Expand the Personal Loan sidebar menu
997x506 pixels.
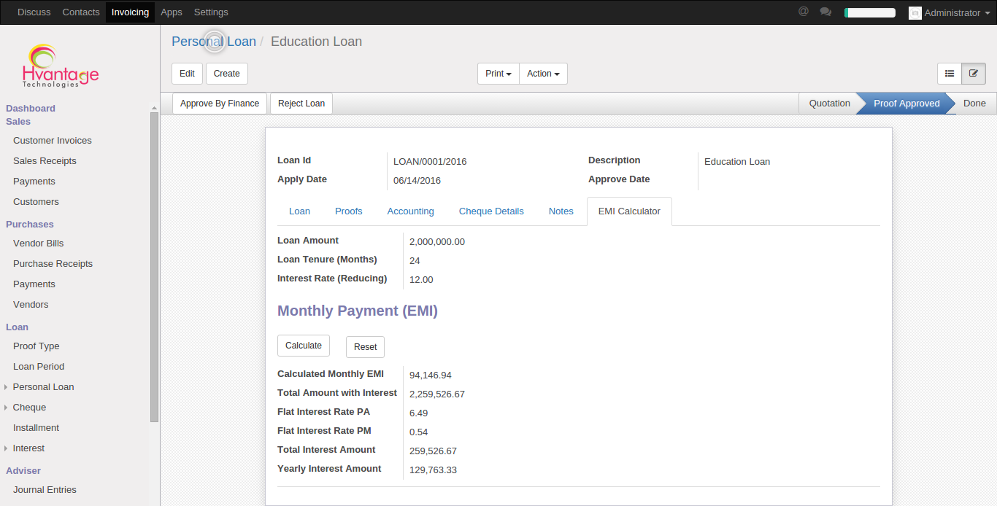point(43,387)
